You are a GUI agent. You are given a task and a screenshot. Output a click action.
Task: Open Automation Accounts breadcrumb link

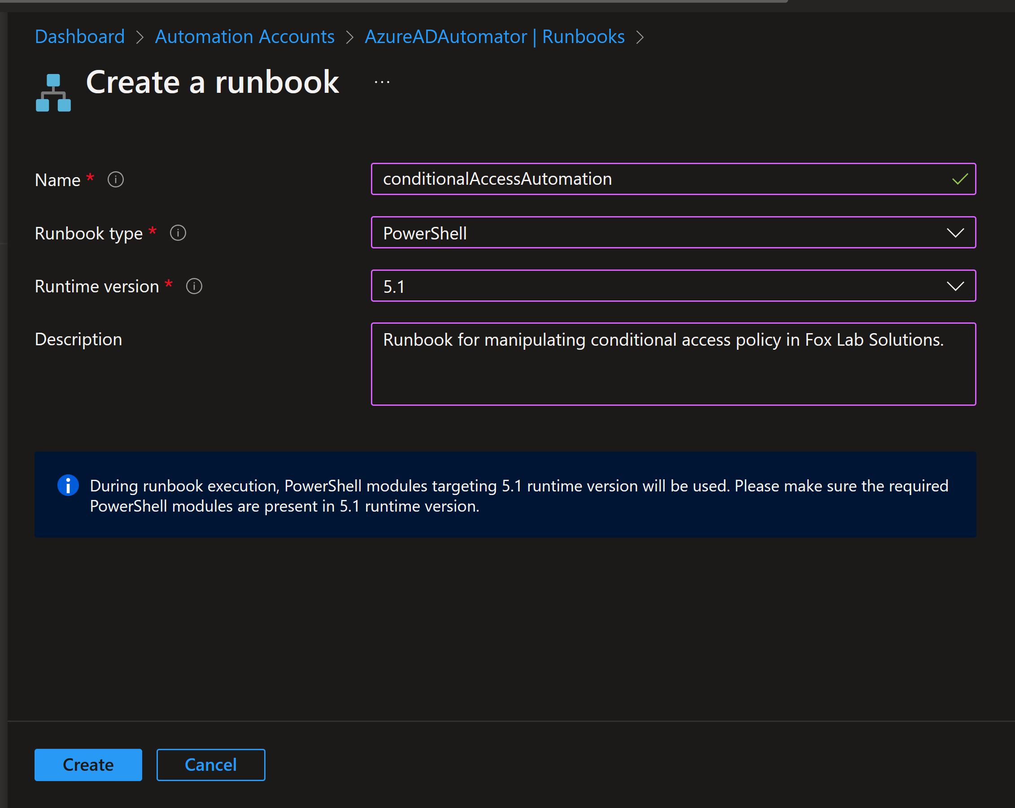244,37
